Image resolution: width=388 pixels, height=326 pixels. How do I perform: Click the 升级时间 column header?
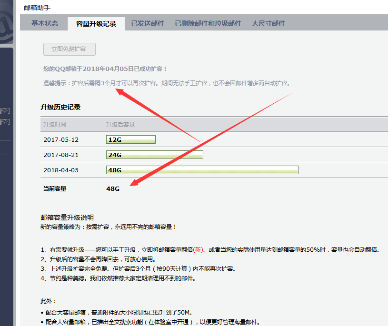coord(55,125)
